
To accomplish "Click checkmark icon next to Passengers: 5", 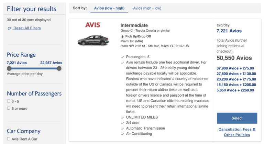I will point(123,57).
